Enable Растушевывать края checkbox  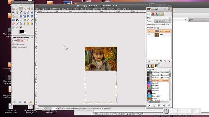13,47
